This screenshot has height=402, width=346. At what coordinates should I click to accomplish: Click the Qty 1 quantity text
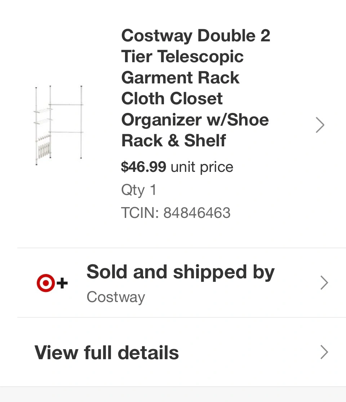tap(138, 190)
